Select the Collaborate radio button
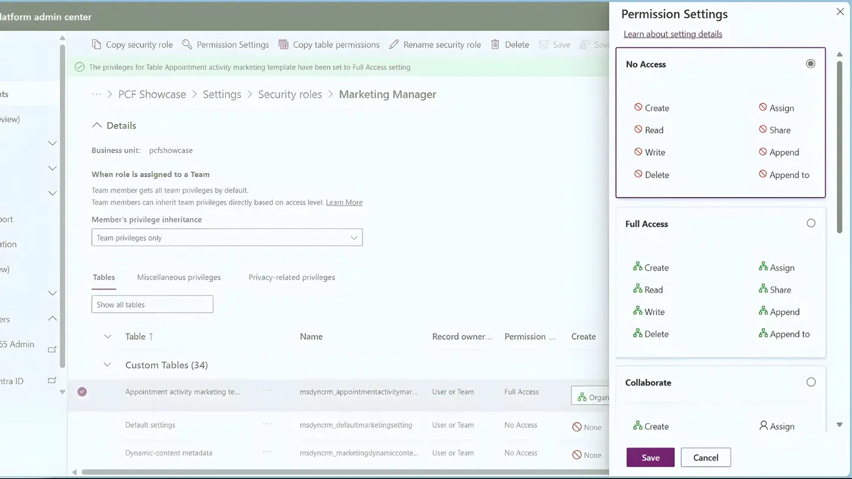 (811, 382)
